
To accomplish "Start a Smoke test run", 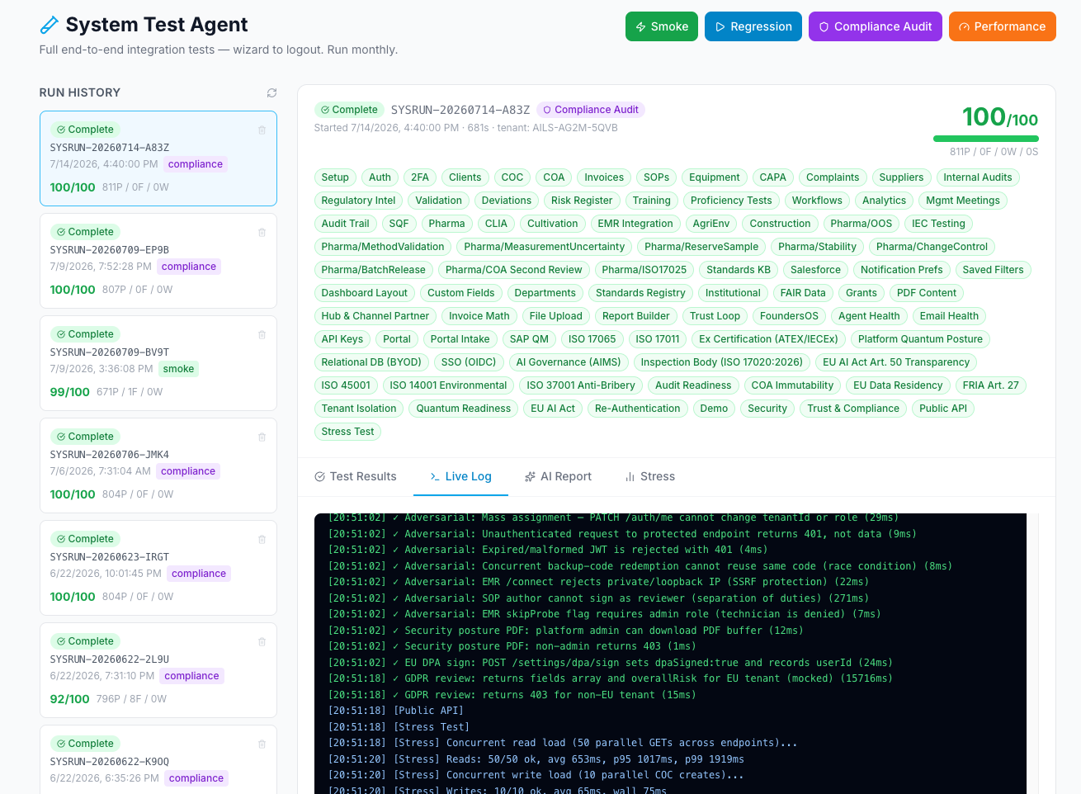I will (x=662, y=26).
